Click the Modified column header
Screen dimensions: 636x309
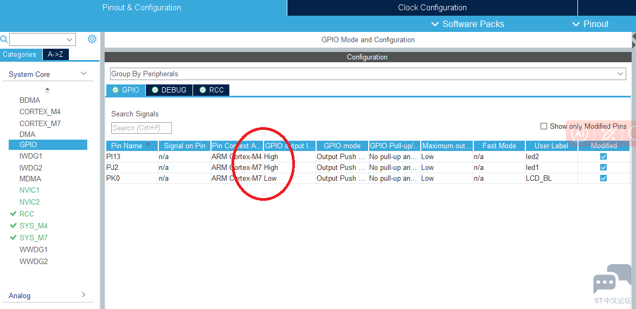[x=604, y=146]
